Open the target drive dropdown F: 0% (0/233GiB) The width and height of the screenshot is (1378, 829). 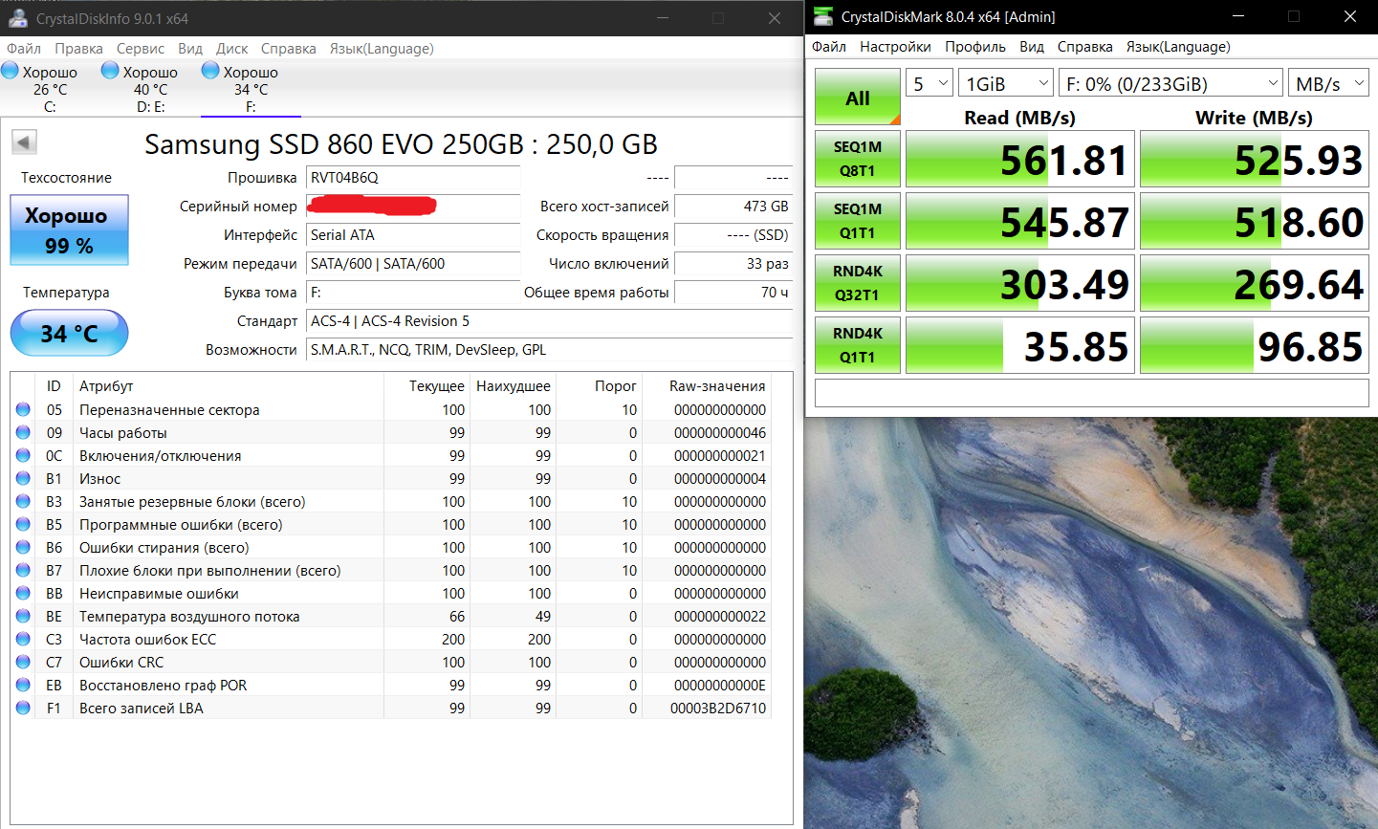click(1170, 83)
